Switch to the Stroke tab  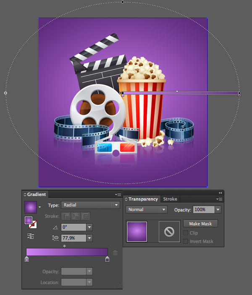170,199
